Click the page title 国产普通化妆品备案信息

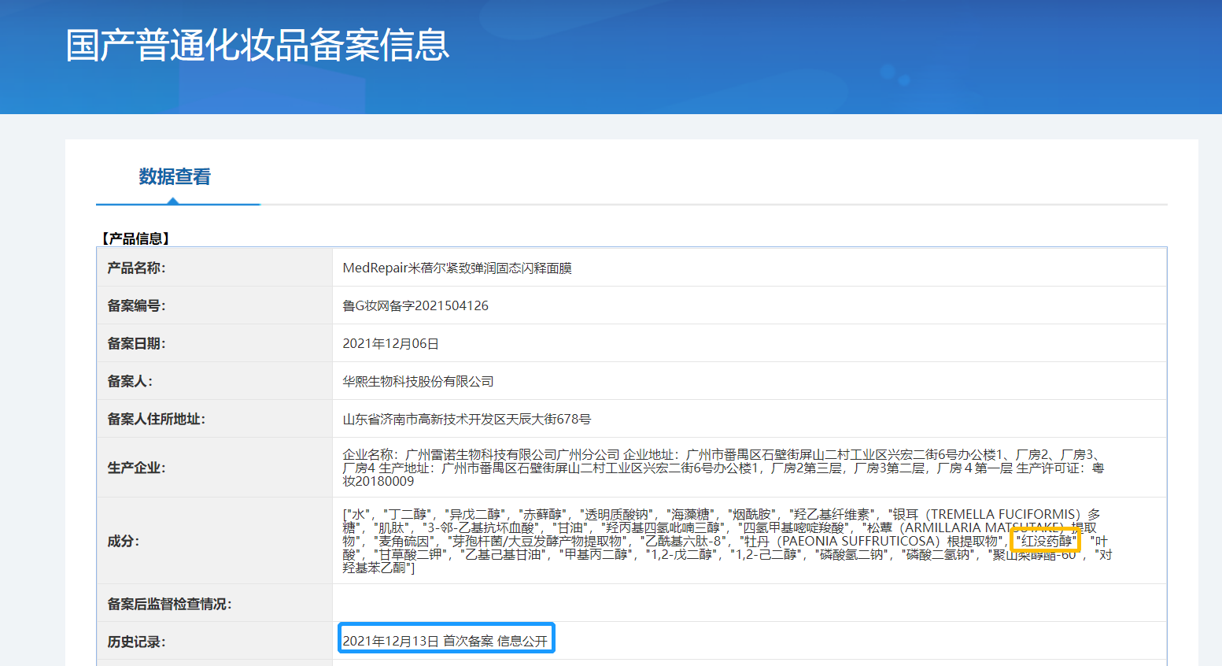pyautogui.click(x=258, y=45)
